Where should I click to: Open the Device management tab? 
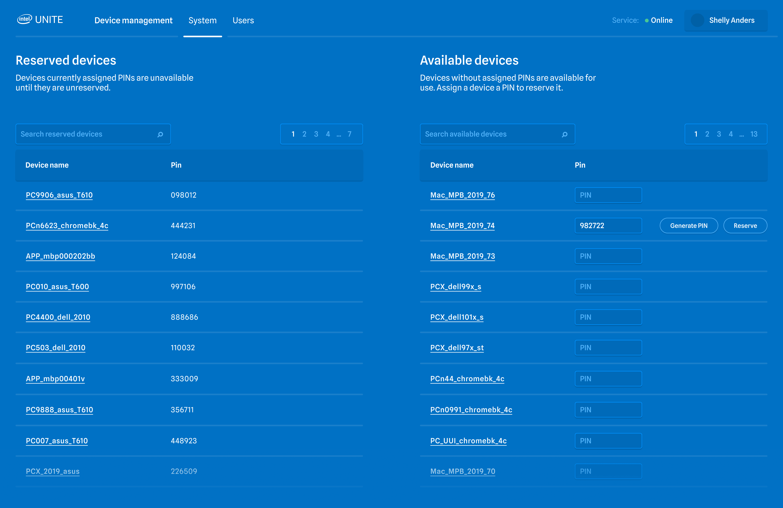tap(133, 20)
